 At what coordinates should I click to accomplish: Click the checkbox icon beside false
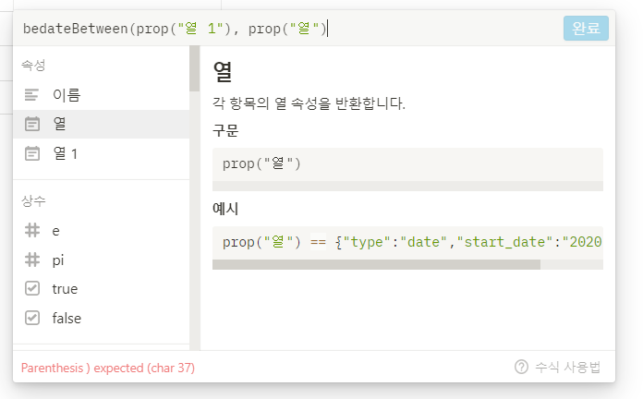[32, 319]
